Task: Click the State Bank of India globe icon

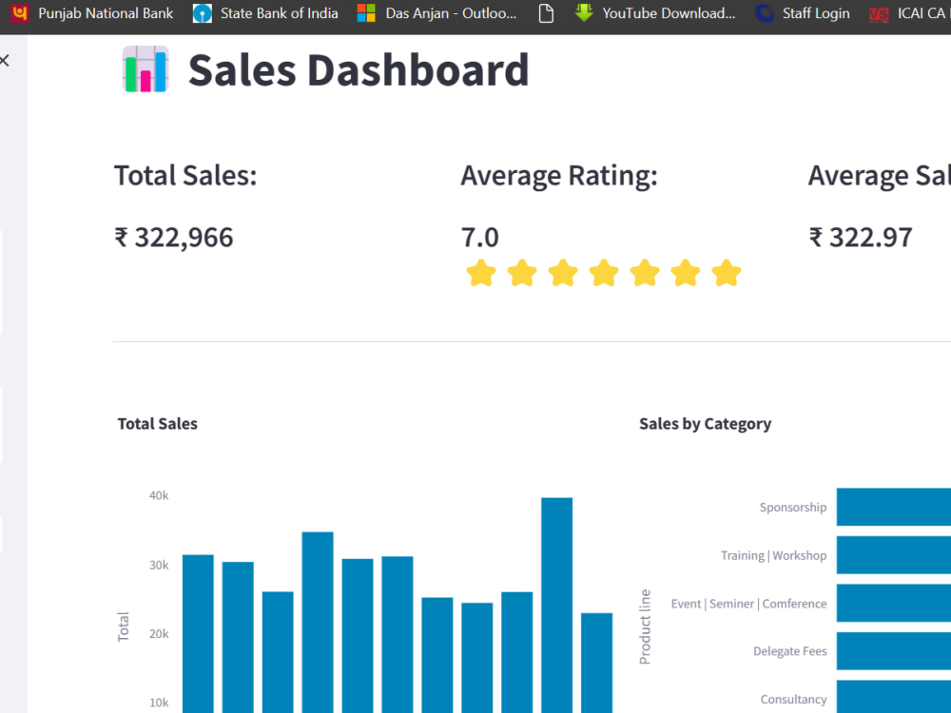Action: 202,13
